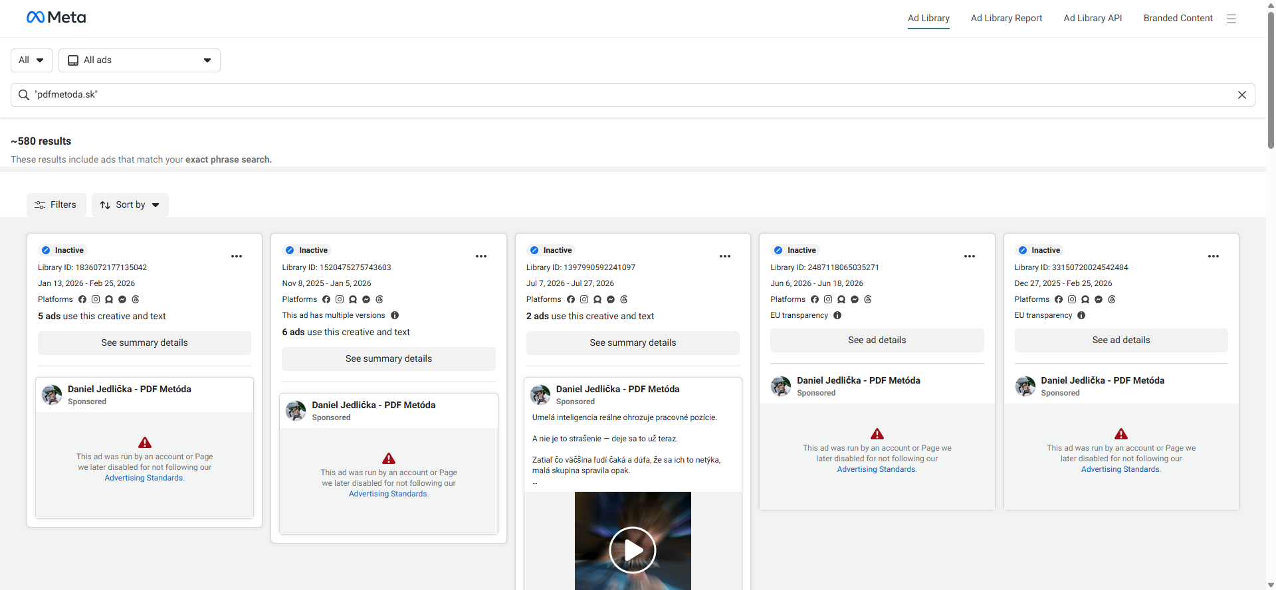Open three-dot menu for Library ID 2487118065035271
Image resolution: width=1276 pixels, height=590 pixels.
[x=970, y=256]
